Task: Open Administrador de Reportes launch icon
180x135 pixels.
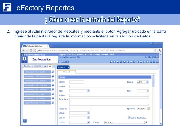Action: coord(52,72)
